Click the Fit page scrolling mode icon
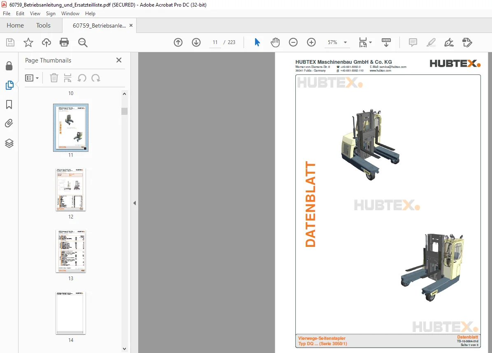The image size is (492, 353). 363,42
